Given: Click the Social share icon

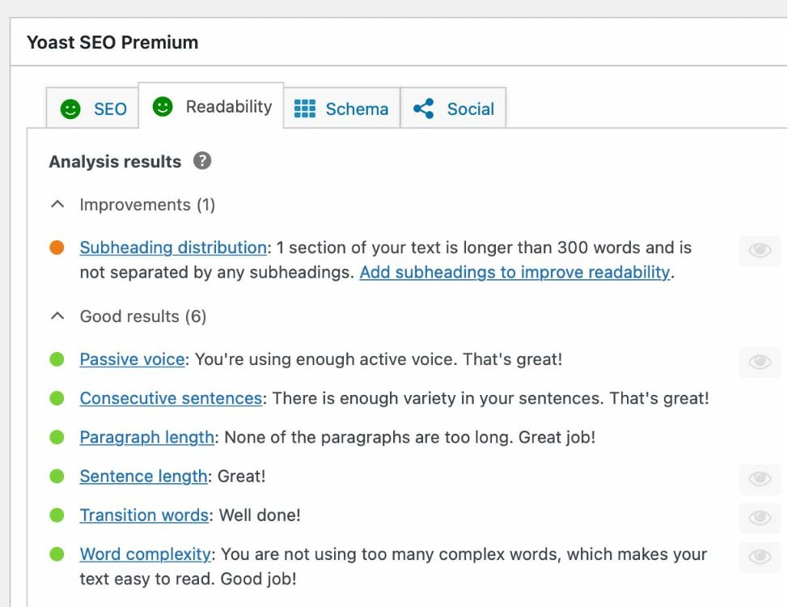Looking at the screenshot, I should [424, 108].
